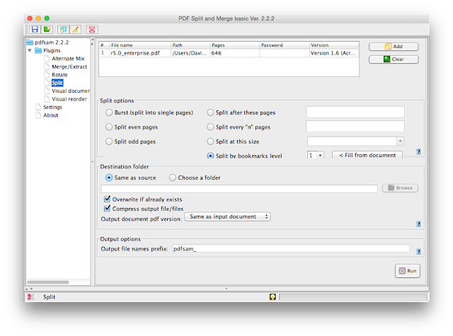
Task: Click the Pages column header
Action: point(235,45)
